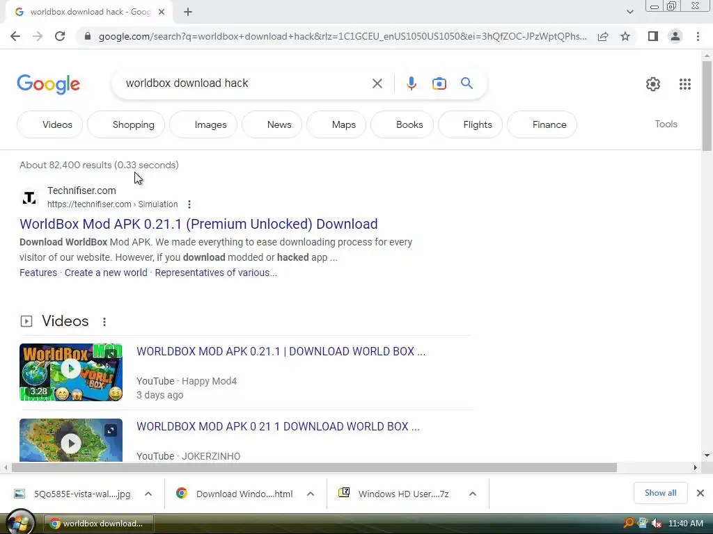Open the Download Windo html download
The height and width of the screenshot is (534, 713).
click(235, 494)
